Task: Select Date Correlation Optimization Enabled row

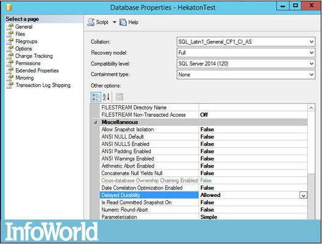Action: point(203,188)
